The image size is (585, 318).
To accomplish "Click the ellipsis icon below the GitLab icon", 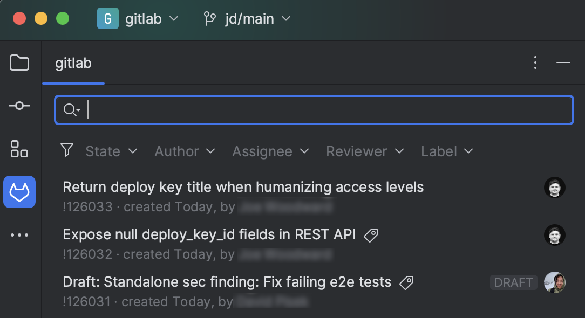I will [19, 234].
